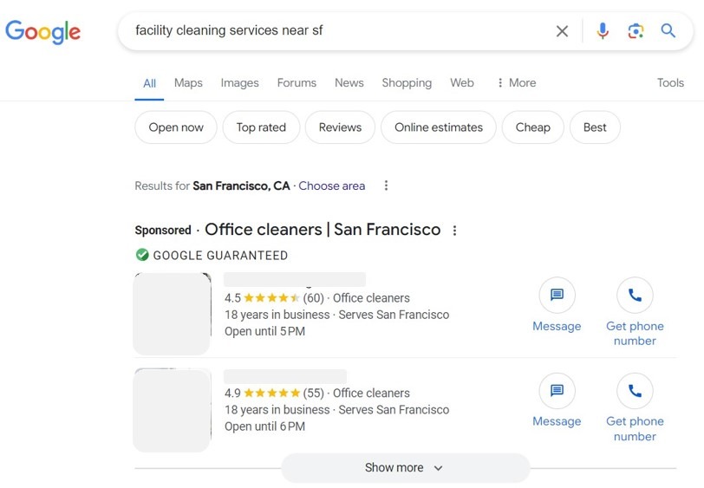This screenshot has height=488, width=704.
Task: Toggle the Open now filter chip
Action: click(176, 127)
